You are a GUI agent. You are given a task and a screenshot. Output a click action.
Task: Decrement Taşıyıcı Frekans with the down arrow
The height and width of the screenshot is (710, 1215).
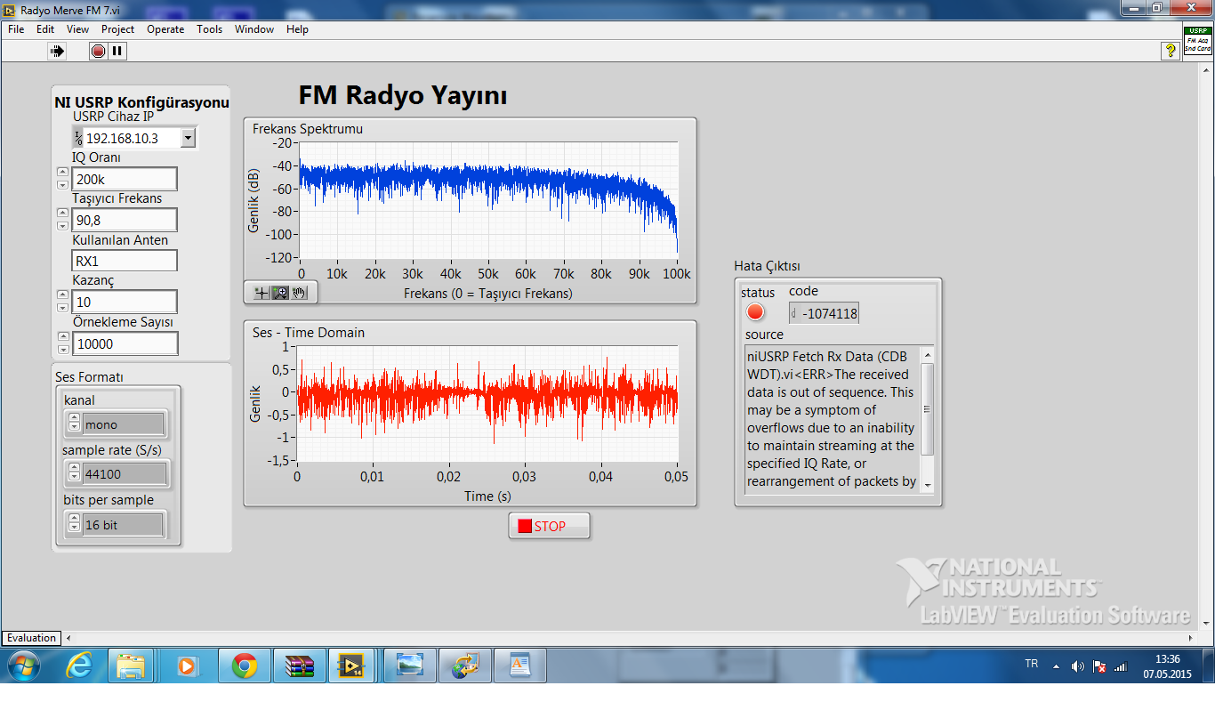(62, 225)
